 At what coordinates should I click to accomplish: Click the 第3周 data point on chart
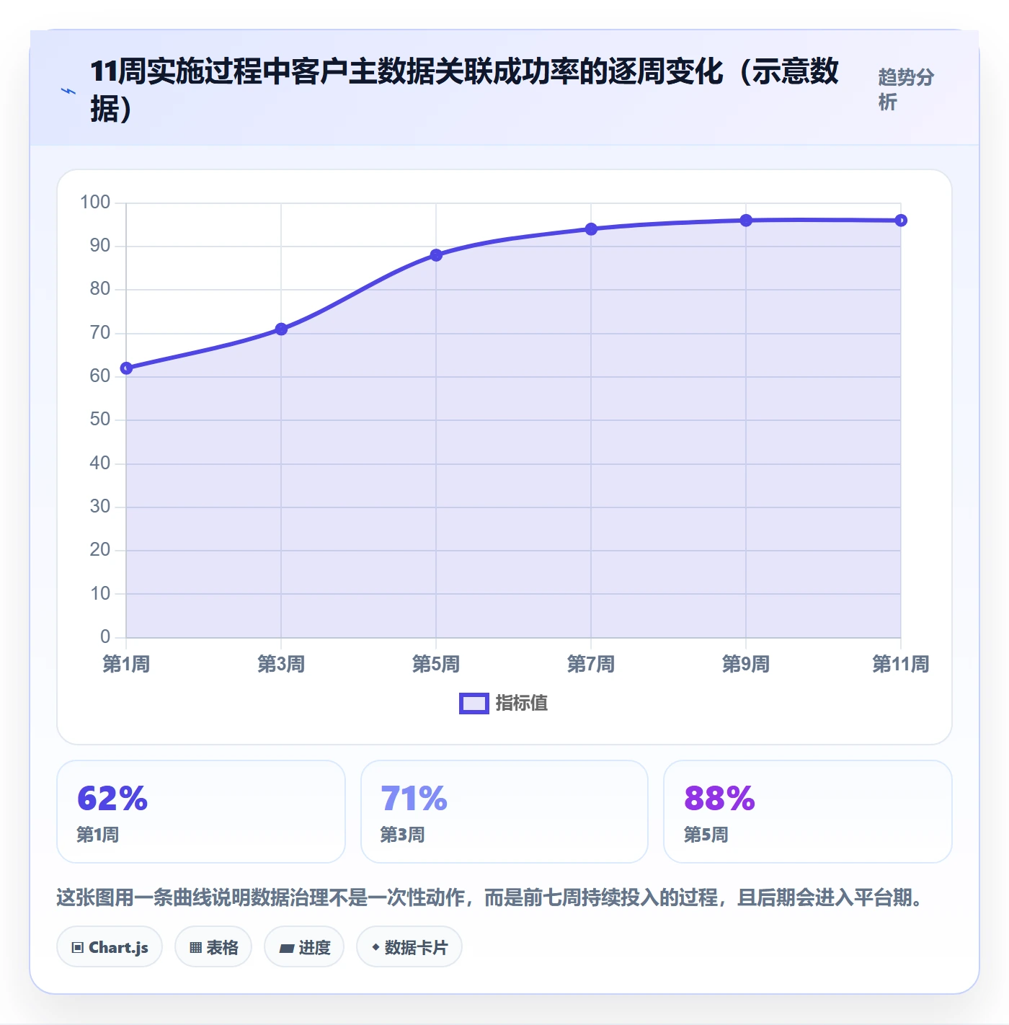click(281, 329)
